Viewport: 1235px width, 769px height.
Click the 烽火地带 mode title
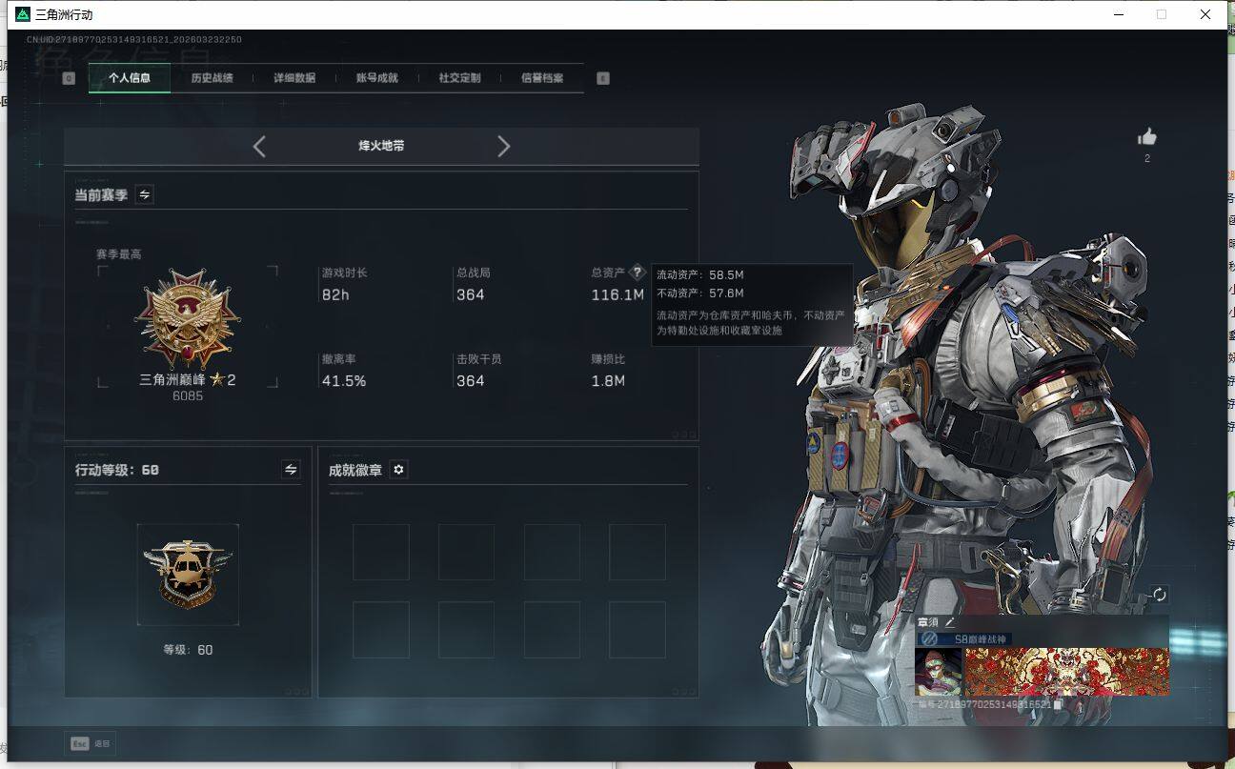pos(381,146)
